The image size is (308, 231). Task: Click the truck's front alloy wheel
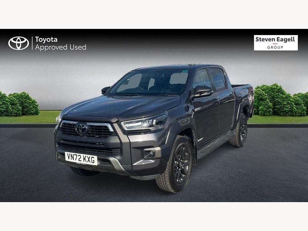coord(176,165)
